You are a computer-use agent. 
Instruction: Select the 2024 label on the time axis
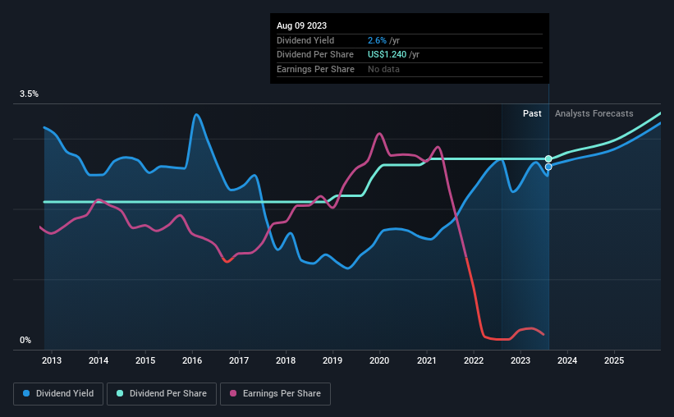coord(567,360)
